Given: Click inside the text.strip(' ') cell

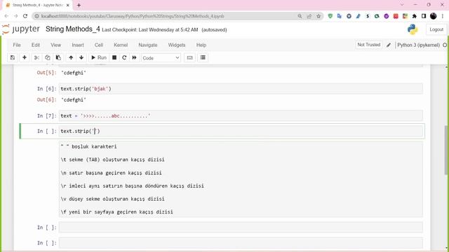Looking at the screenshot, I should tap(241, 131).
